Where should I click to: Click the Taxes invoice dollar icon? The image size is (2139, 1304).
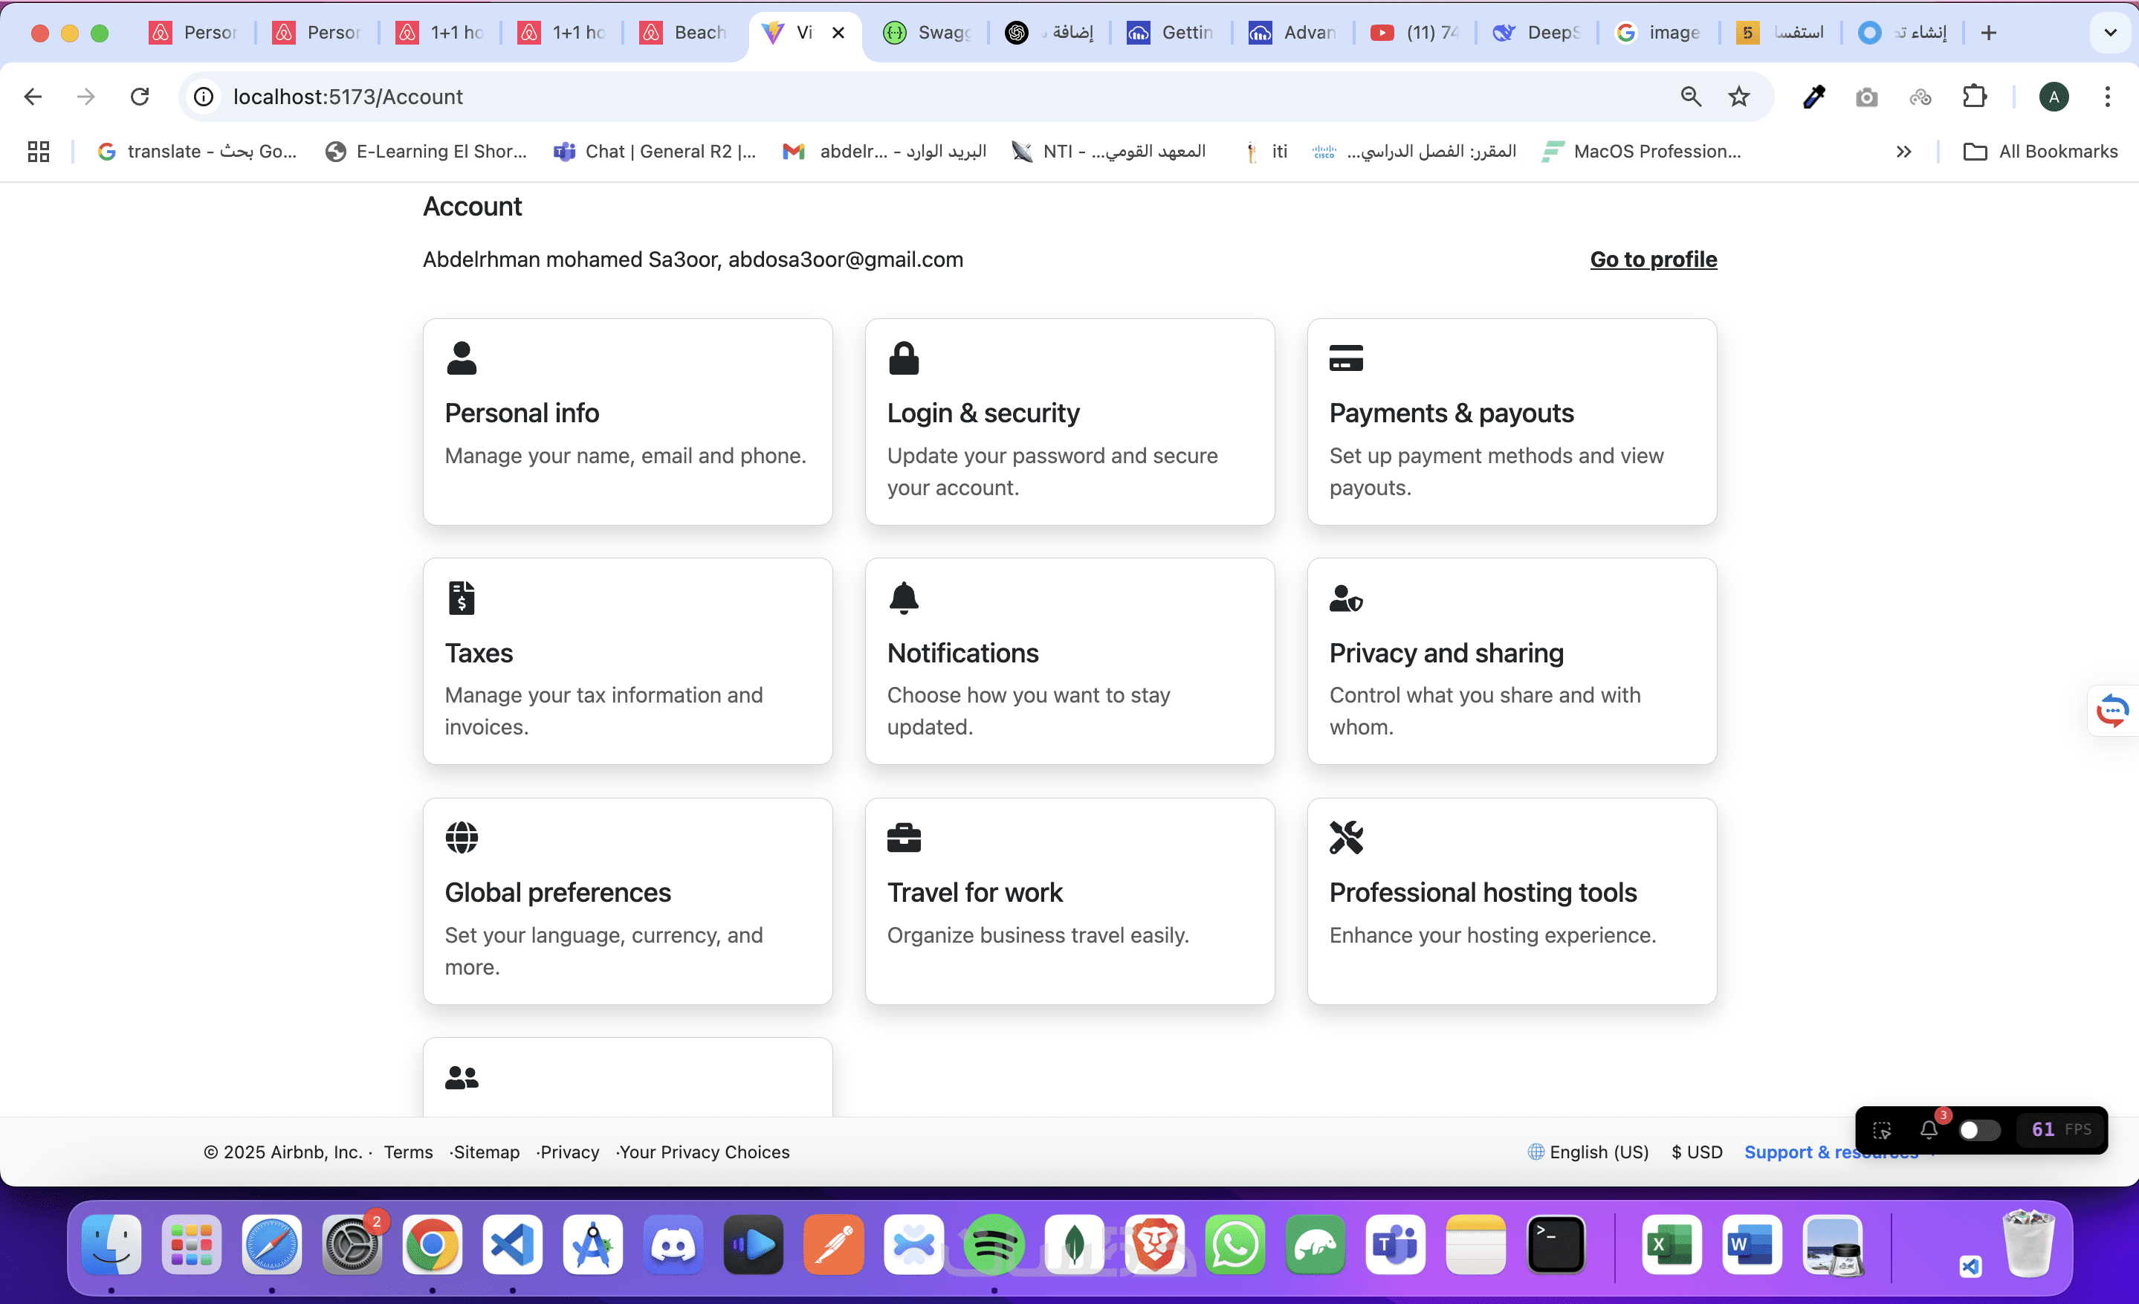click(461, 597)
